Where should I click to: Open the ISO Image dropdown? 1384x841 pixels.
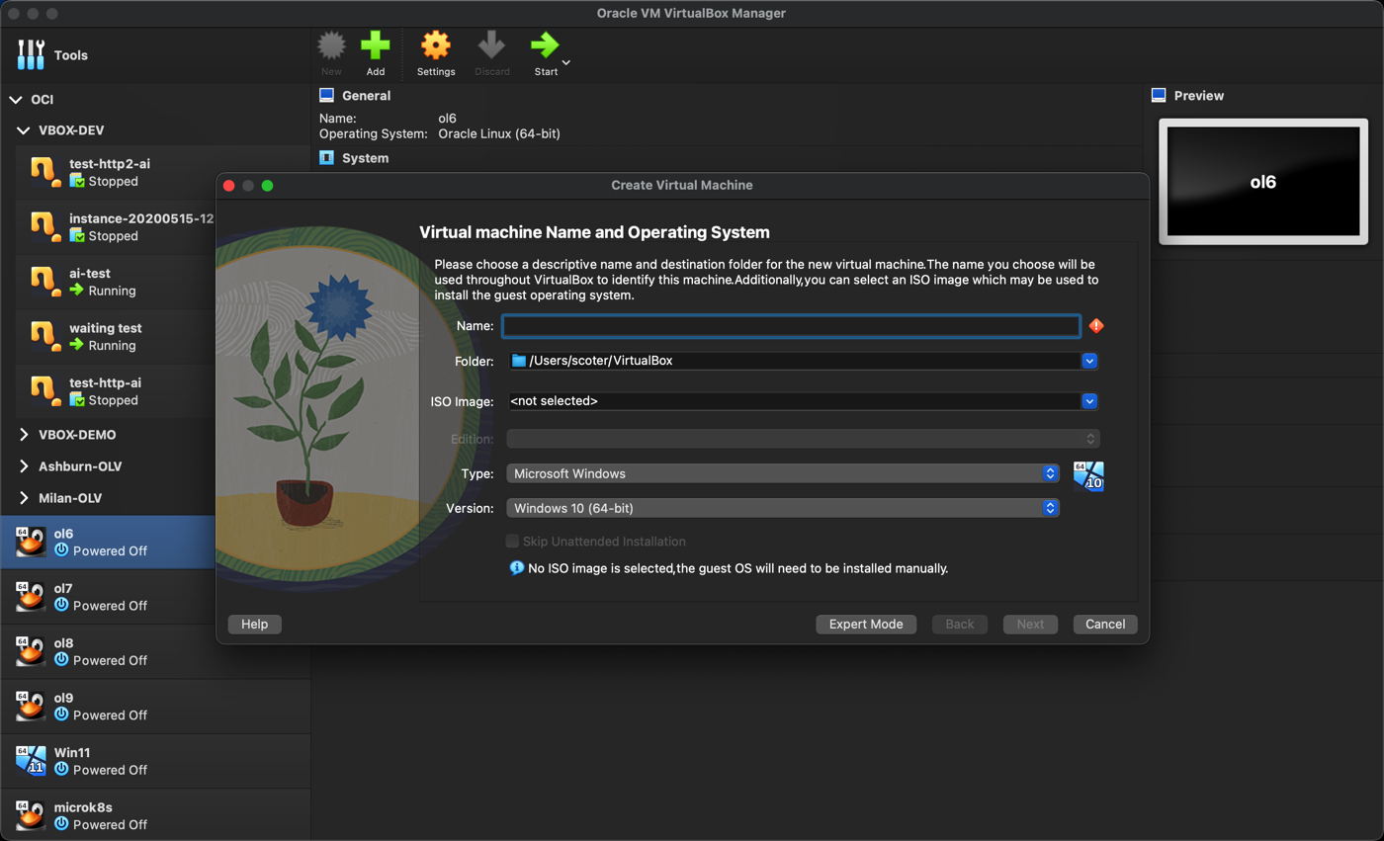click(1088, 401)
